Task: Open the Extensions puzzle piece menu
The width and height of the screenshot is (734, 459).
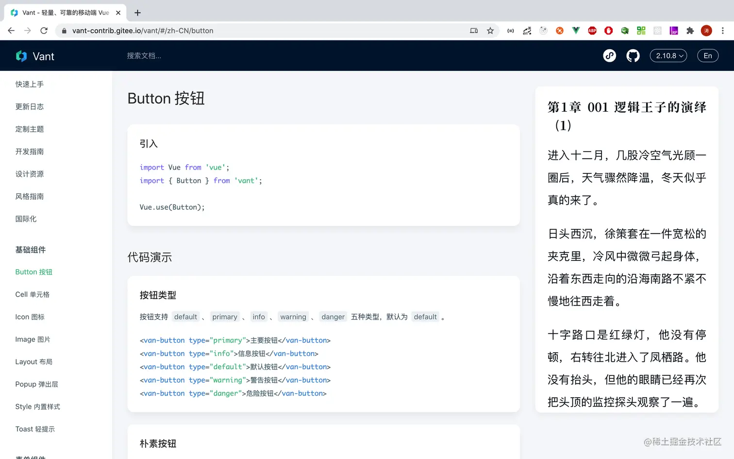Action: (x=690, y=31)
